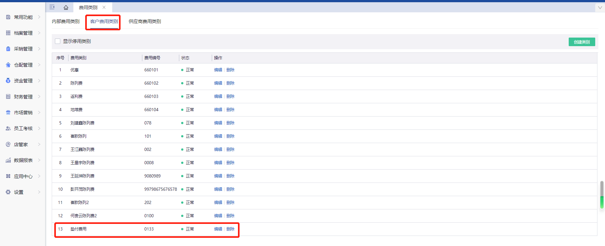The width and height of the screenshot is (605, 246).
Task: Edit the 何贵云陈列费2 category
Action: click(x=218, y=216)
